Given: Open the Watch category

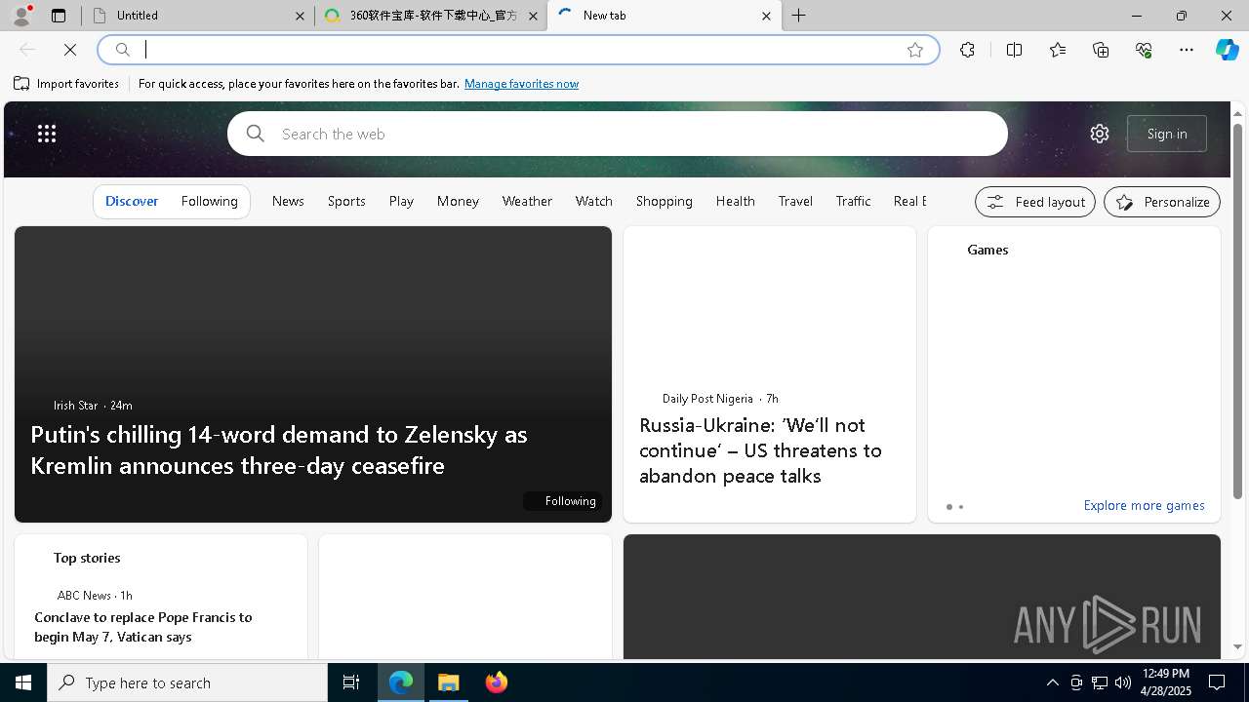Looking at the screenshot, I should tap(593, 201).
